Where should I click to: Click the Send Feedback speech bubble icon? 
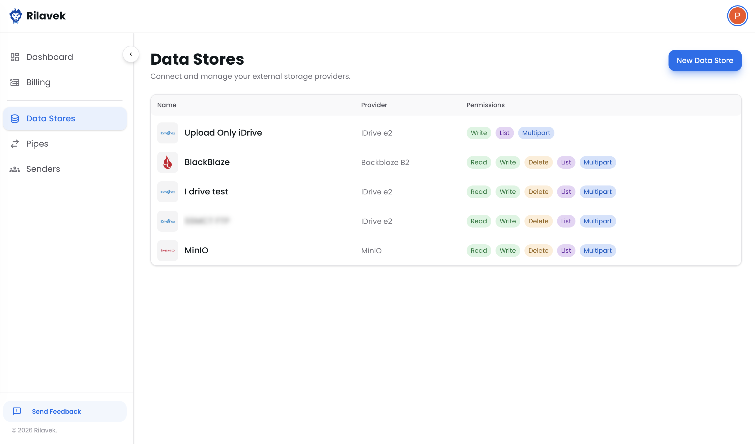(17, 411)
